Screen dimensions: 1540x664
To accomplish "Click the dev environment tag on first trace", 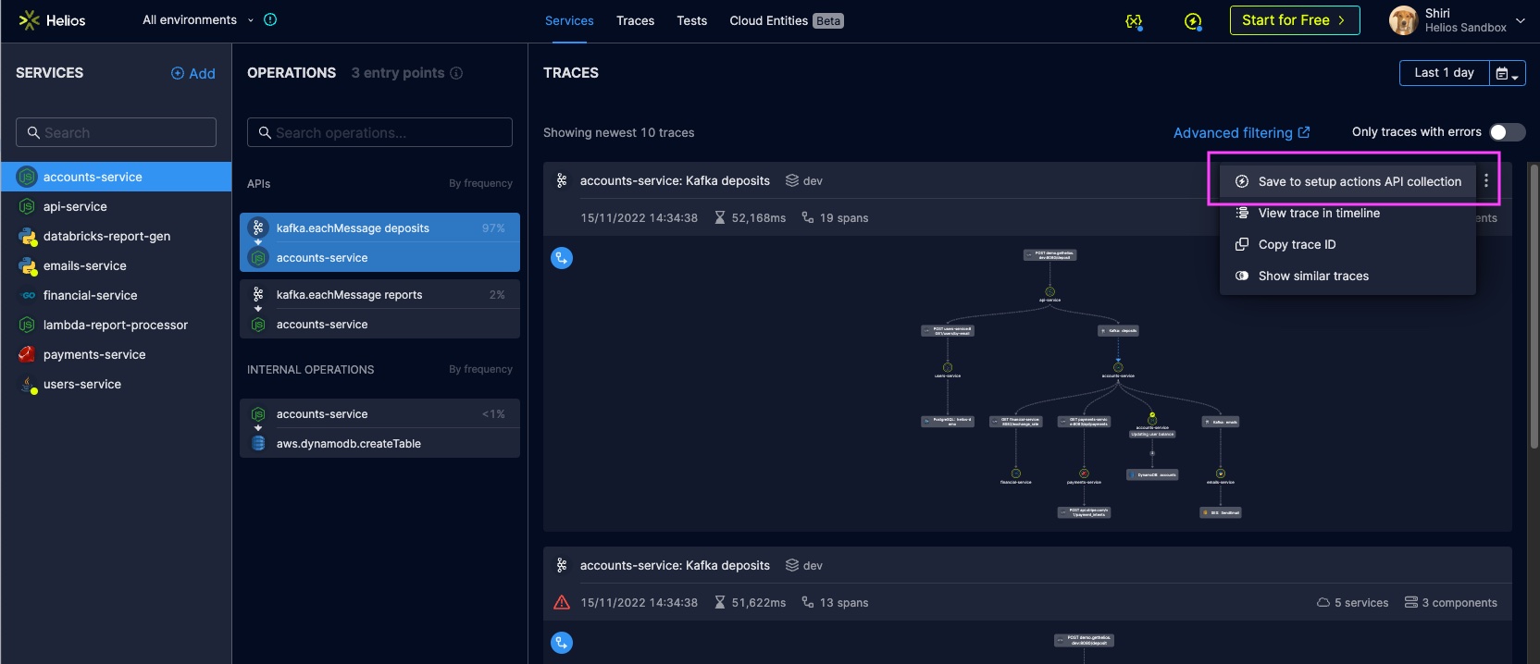I will pyautogui.click(x=804, y=180).
